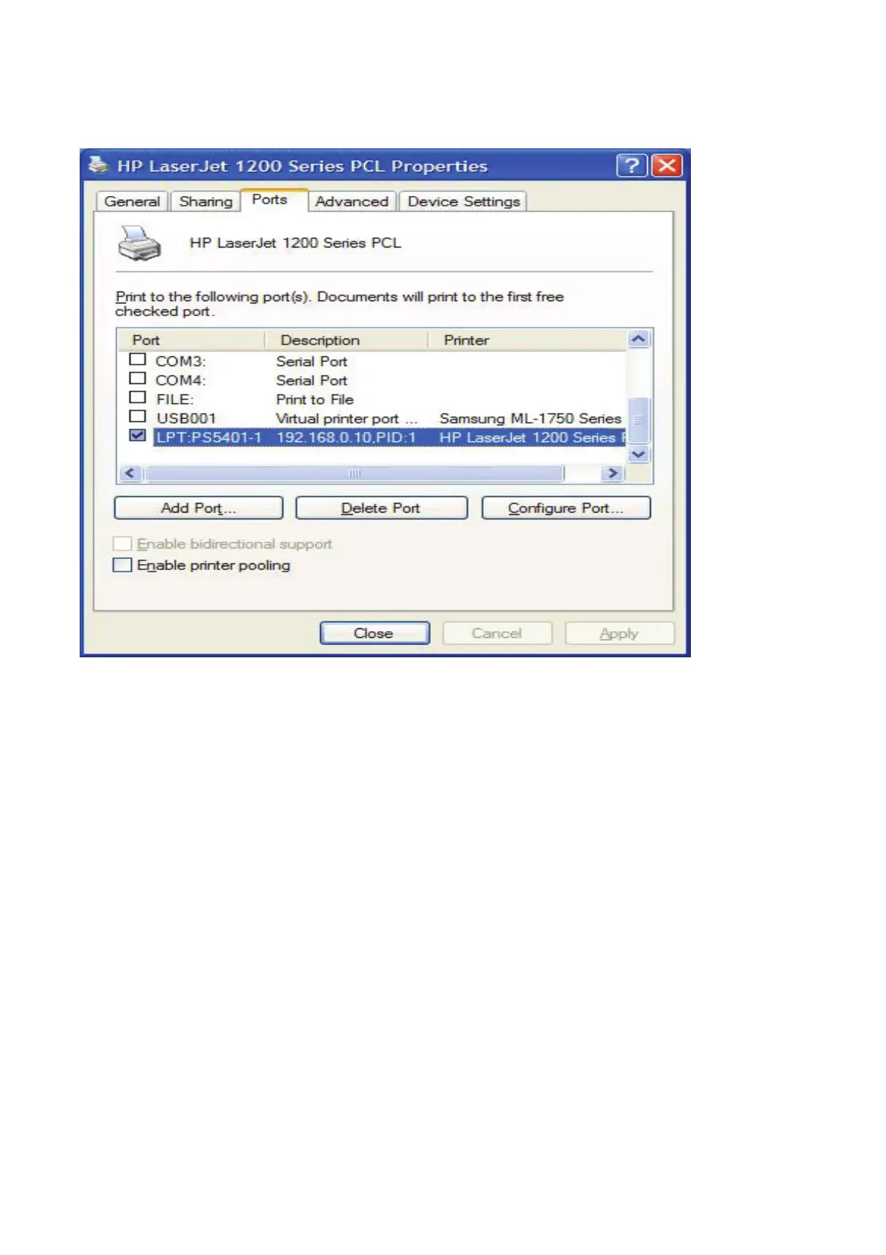This screenshot has height=1255, width=886.
Task: Select the COM3: port name
Action: (x=180, y=361)
